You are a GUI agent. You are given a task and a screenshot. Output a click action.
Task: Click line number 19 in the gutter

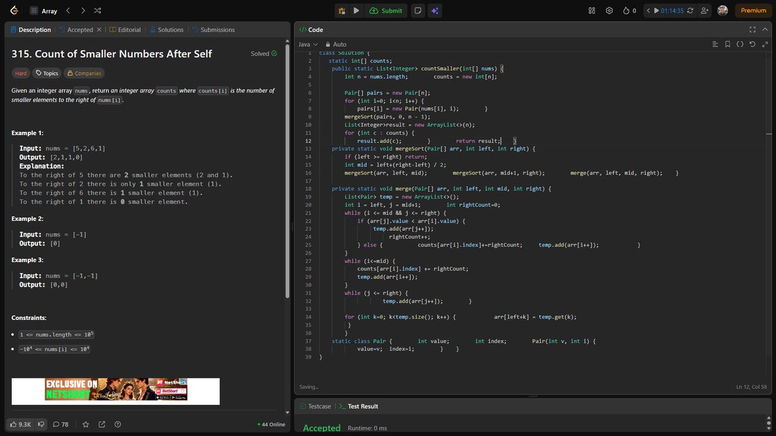point(308,197)
